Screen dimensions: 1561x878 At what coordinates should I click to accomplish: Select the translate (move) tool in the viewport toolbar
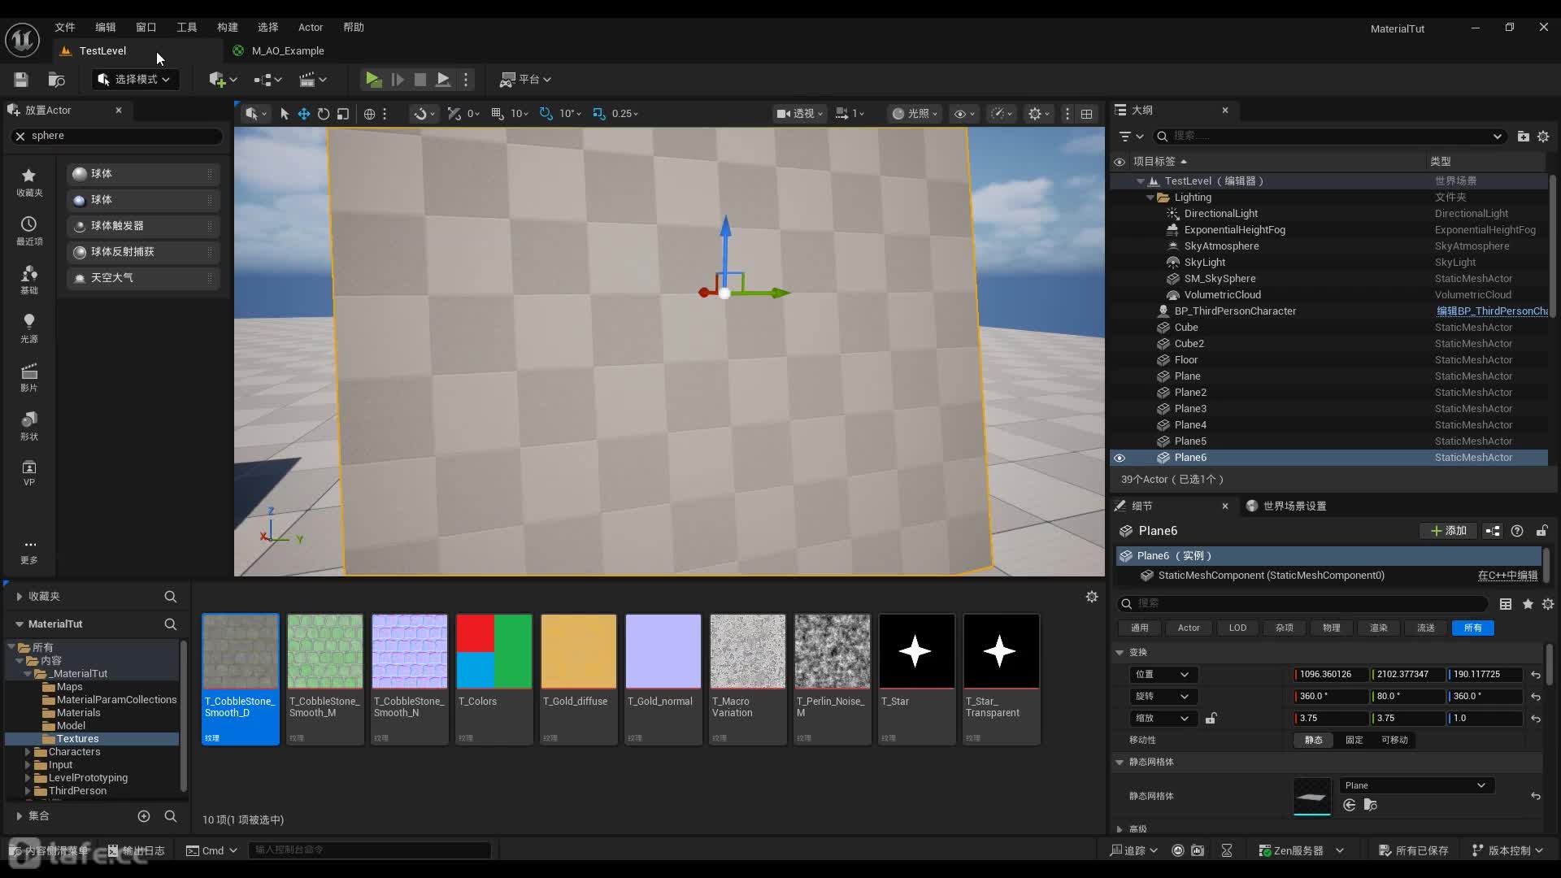(303, 114)
